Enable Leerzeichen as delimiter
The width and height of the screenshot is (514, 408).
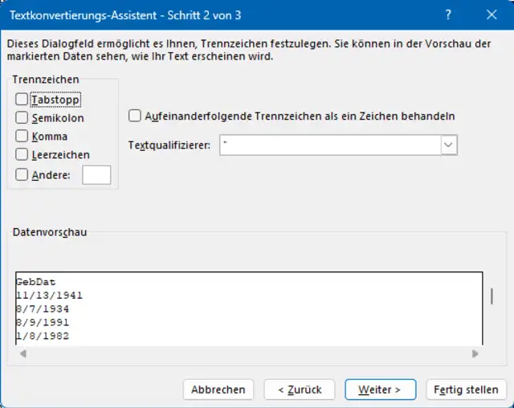[x=22, y=155]
